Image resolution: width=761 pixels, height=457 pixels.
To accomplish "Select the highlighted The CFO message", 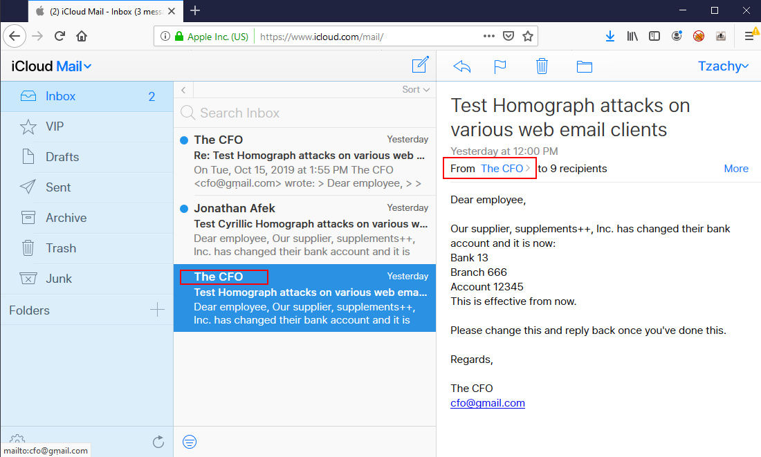I will click(x=305, y=298).
